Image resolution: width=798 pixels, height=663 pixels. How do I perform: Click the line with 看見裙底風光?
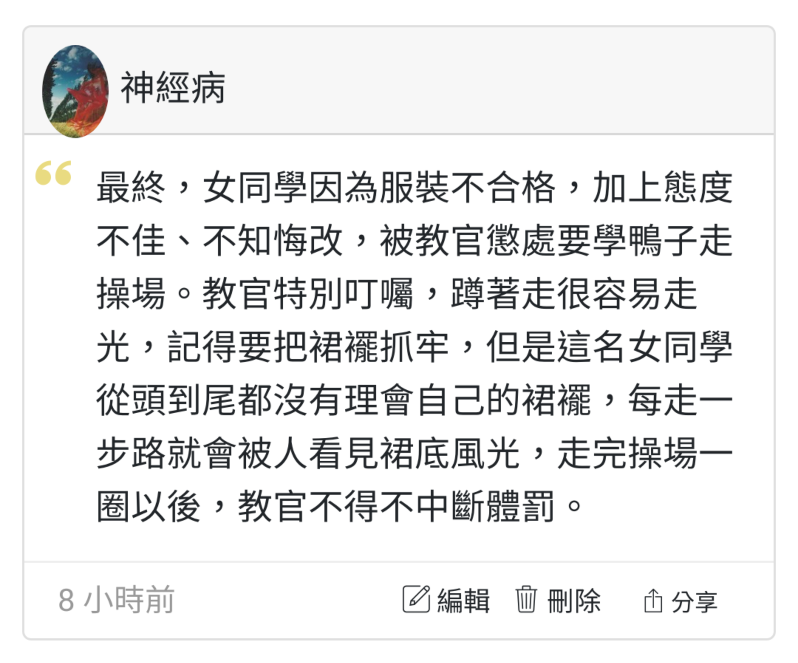click(415, 453)
